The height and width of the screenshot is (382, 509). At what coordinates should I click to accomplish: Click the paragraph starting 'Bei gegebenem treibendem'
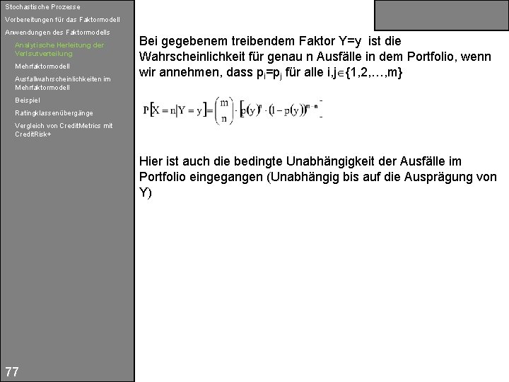(x=315, y=57)
